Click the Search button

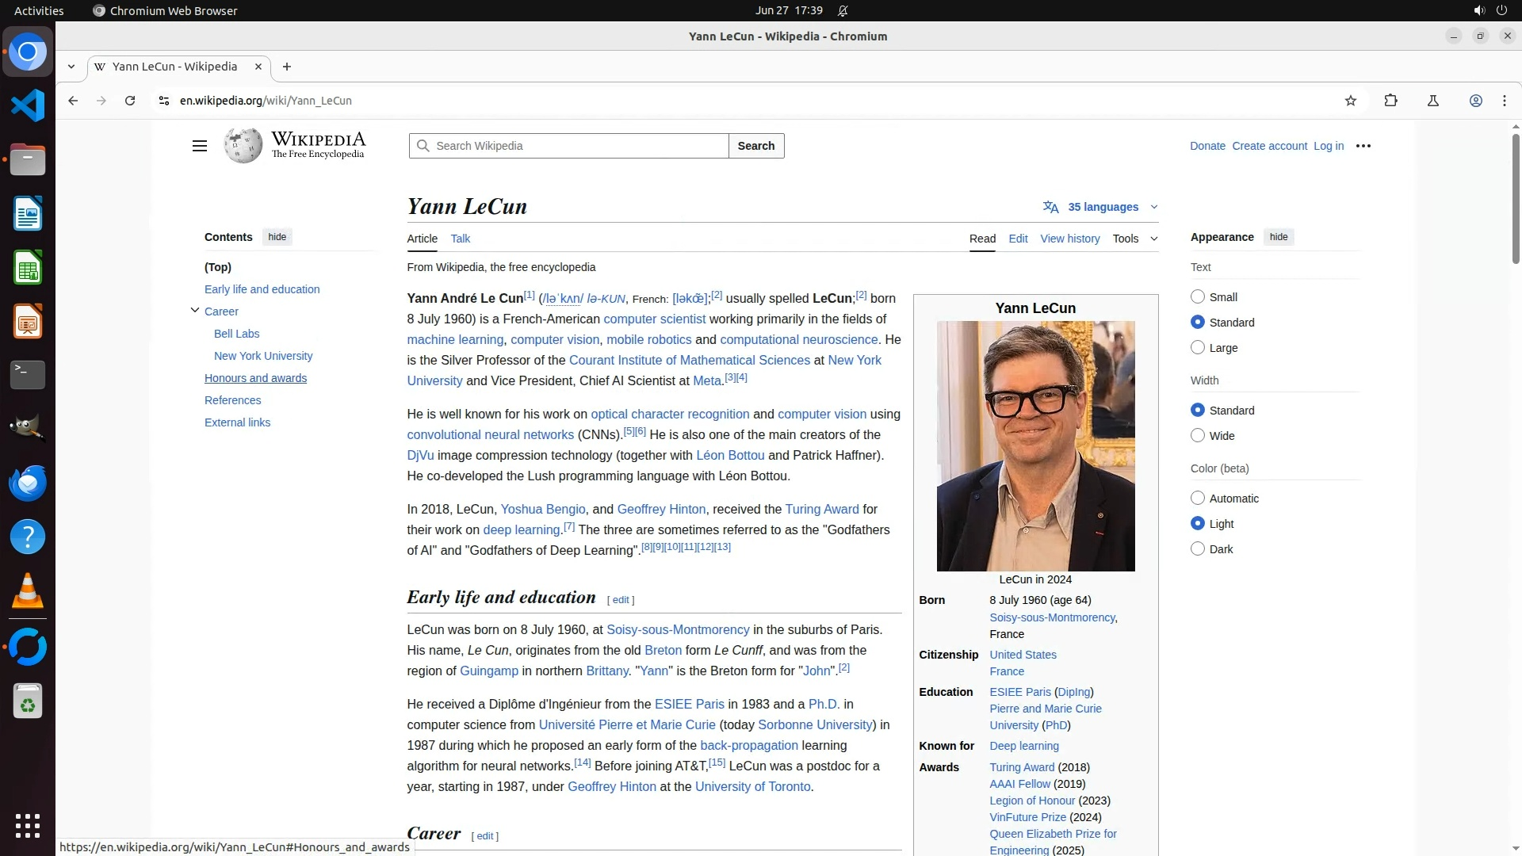click(x=755, y=146)
